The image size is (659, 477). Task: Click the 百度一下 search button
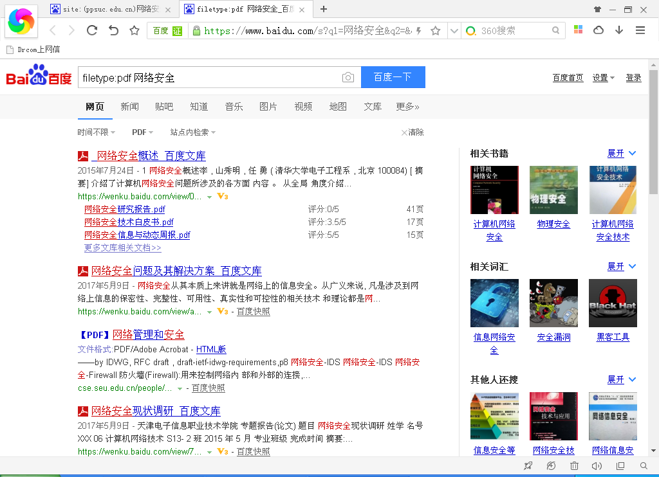393,77
